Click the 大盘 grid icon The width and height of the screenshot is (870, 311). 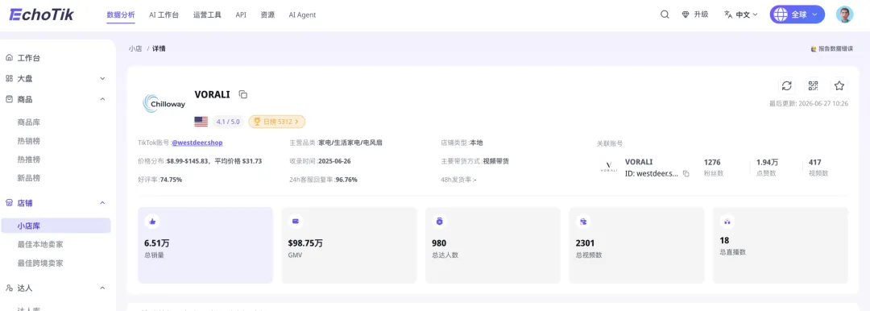tap(9, 78)
